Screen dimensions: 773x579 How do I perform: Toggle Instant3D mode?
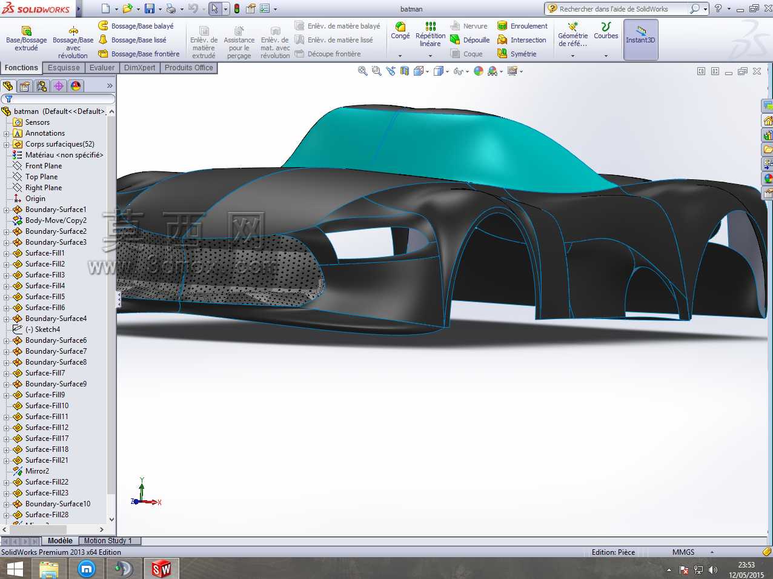coord(640,39)
